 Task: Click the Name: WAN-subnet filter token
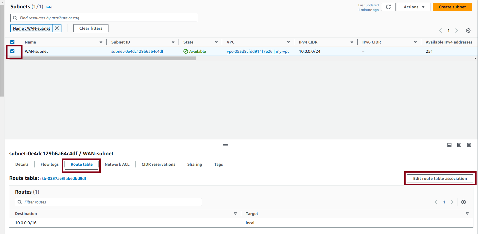[x=32, y=28]
